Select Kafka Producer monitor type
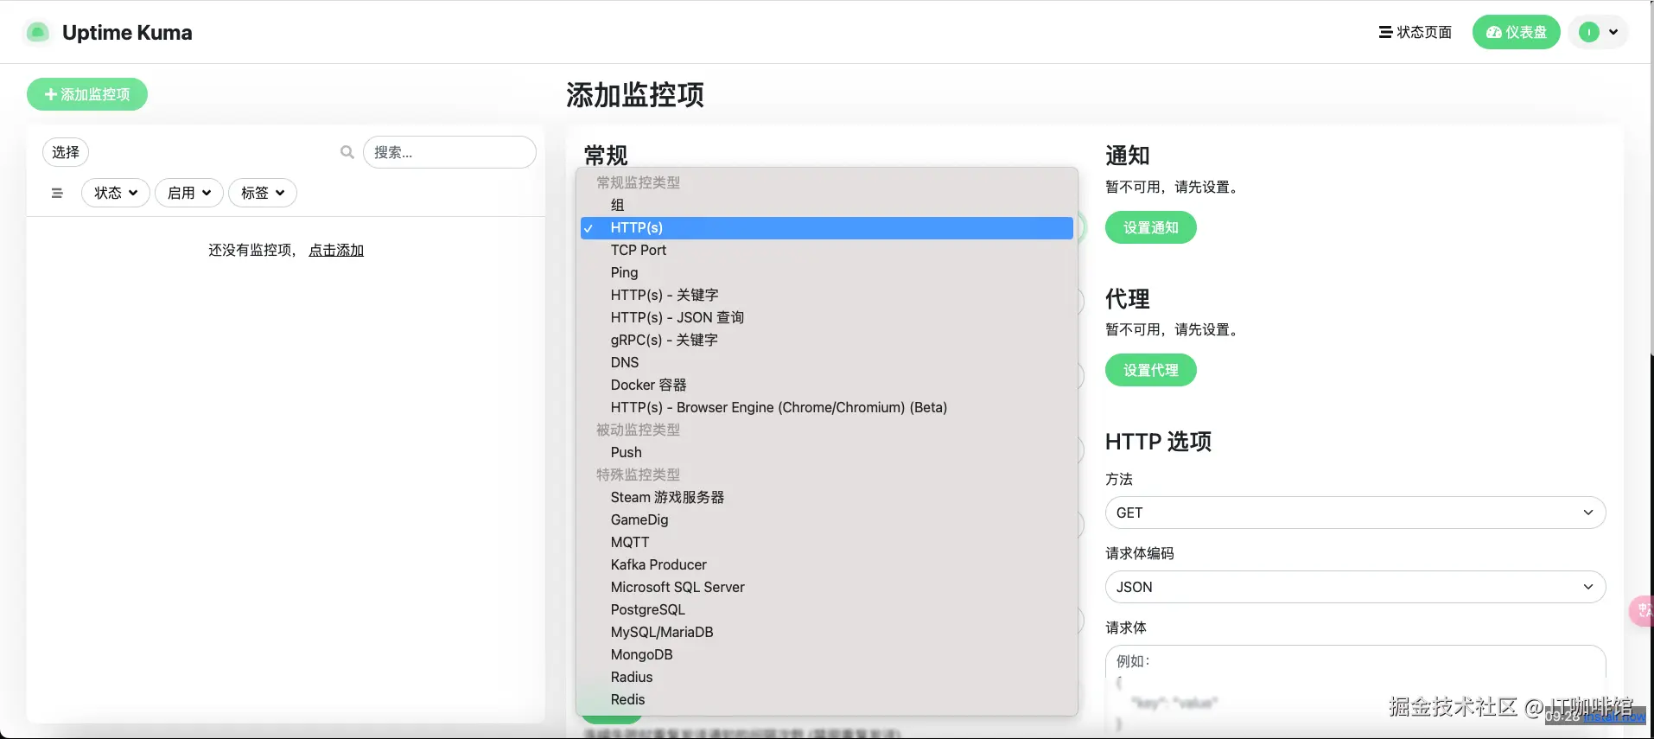 (827, 564)
